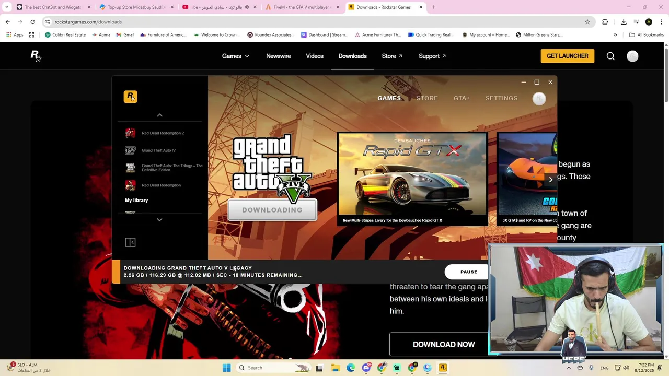Click My library heading in sidebar
This screenshot has height=376, width=669.
click(136, 200)
